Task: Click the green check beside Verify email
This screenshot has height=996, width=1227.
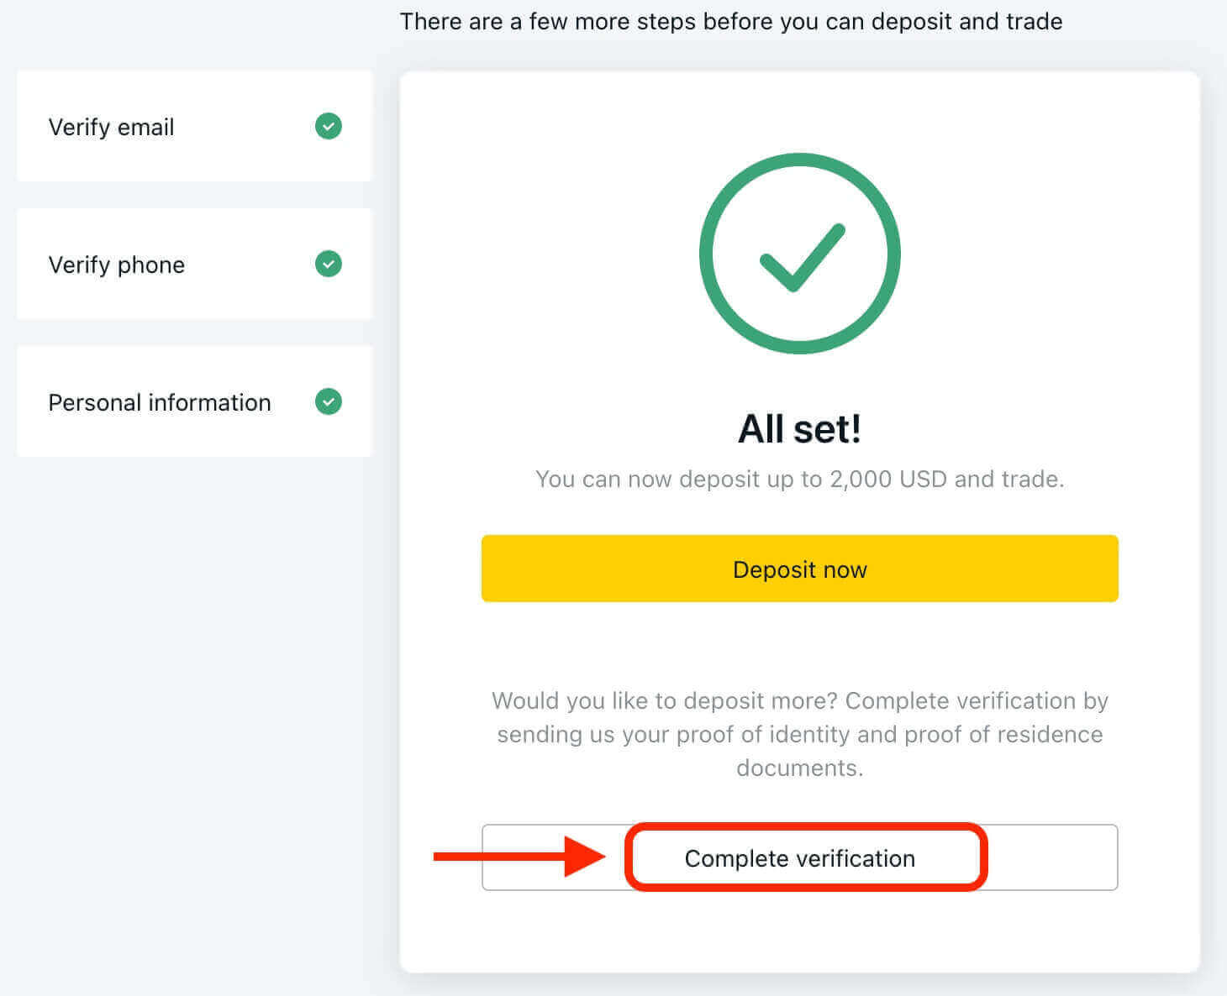Action: pos(328,127)
